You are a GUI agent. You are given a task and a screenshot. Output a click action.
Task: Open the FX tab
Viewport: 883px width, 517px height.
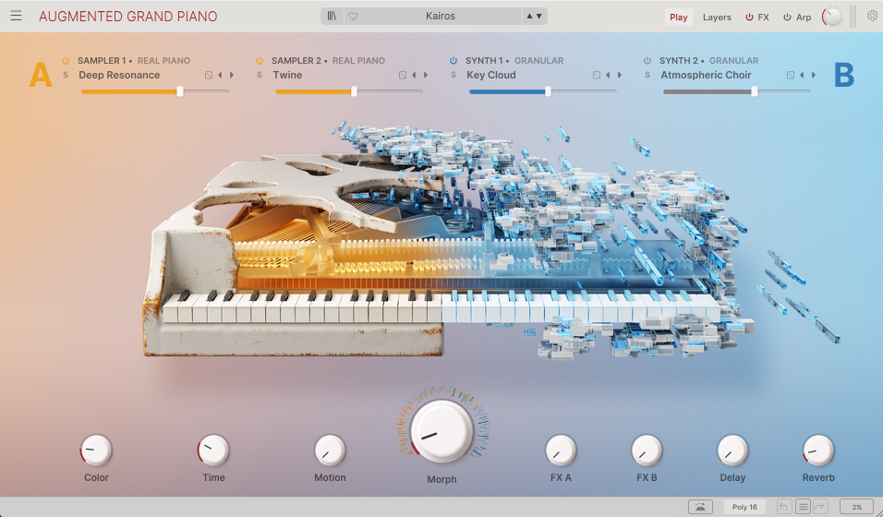point(763,17)
